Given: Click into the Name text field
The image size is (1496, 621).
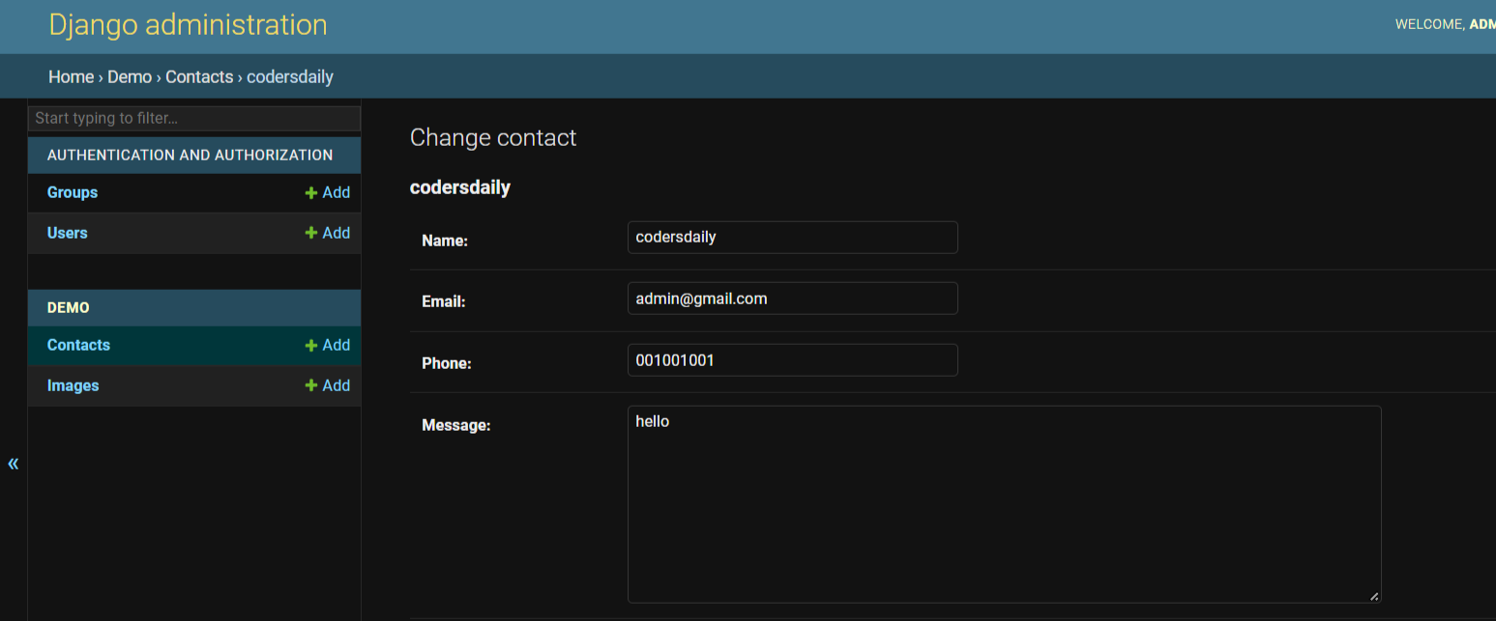Looking at the screenshot, I should (x=792, y=238).
